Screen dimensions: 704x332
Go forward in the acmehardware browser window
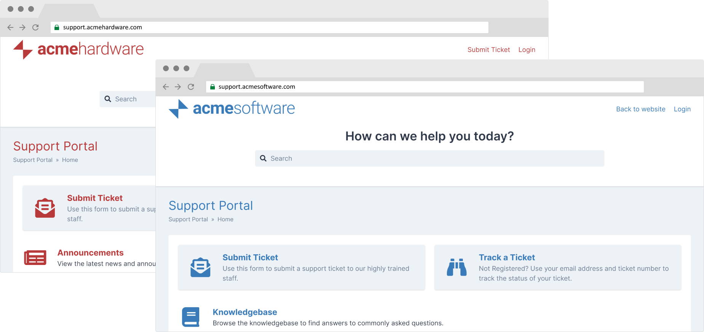(x=22, y=27)
